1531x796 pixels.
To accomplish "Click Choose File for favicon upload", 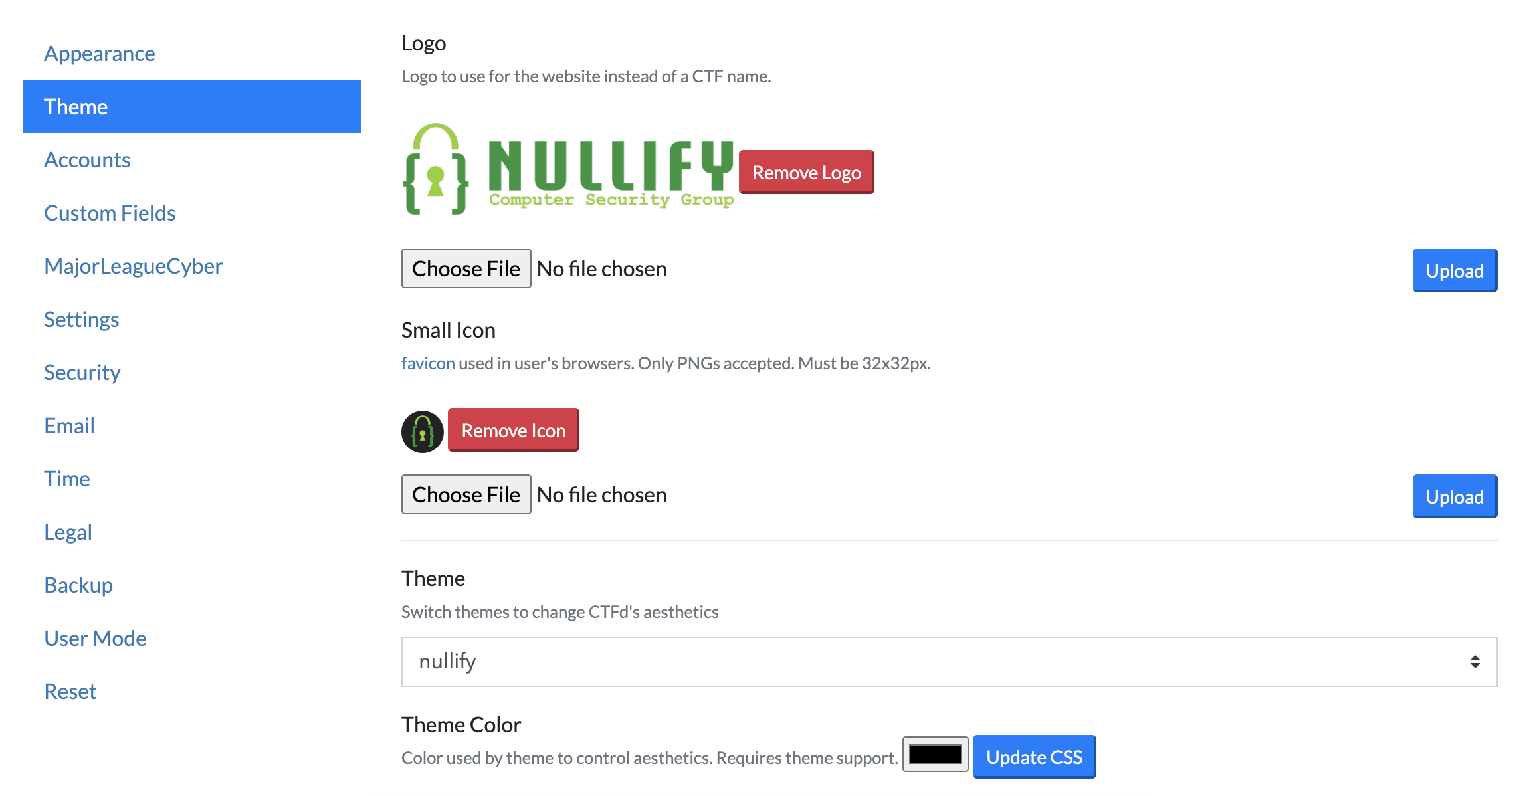I will pos(466,495).
